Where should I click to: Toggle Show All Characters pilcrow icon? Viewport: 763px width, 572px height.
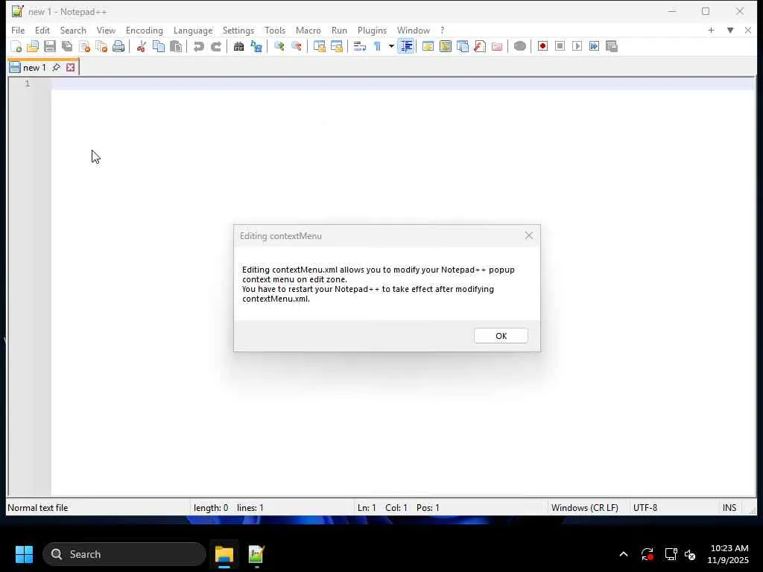coord(377,46)
